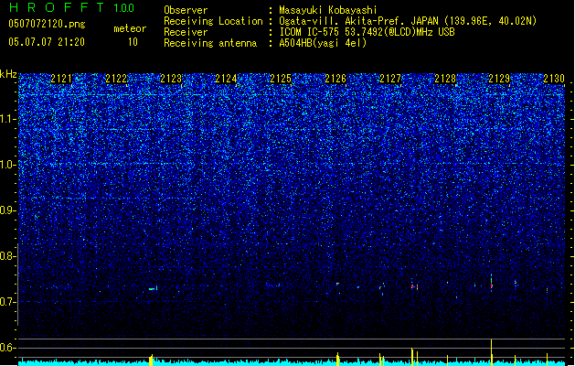Click the 2130 time axis marker
575x366 pixels.
pos(554,79)
